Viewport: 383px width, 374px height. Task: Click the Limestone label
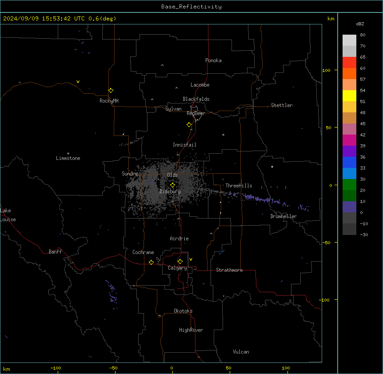pos(68,158)
